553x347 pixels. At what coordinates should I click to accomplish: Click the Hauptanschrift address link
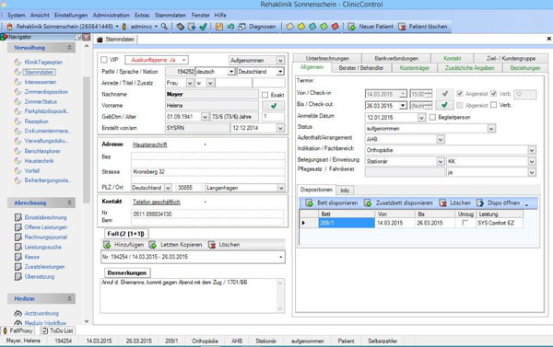point(150,145)
